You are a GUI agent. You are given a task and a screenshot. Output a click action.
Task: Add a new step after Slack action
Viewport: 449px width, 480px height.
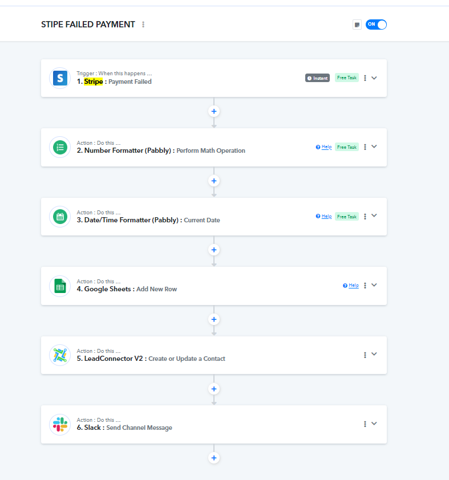214,458
